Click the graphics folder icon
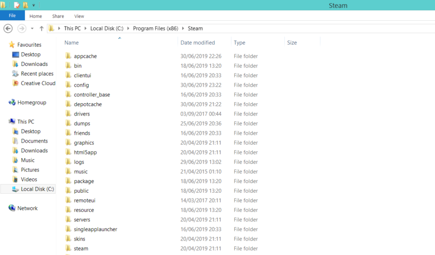 pyautogui.click(x=68, y=143)
